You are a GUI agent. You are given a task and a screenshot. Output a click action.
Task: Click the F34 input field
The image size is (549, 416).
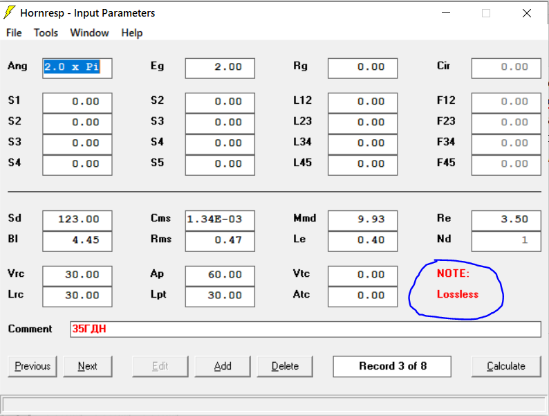pyautogui.click(x=506, y=144)
